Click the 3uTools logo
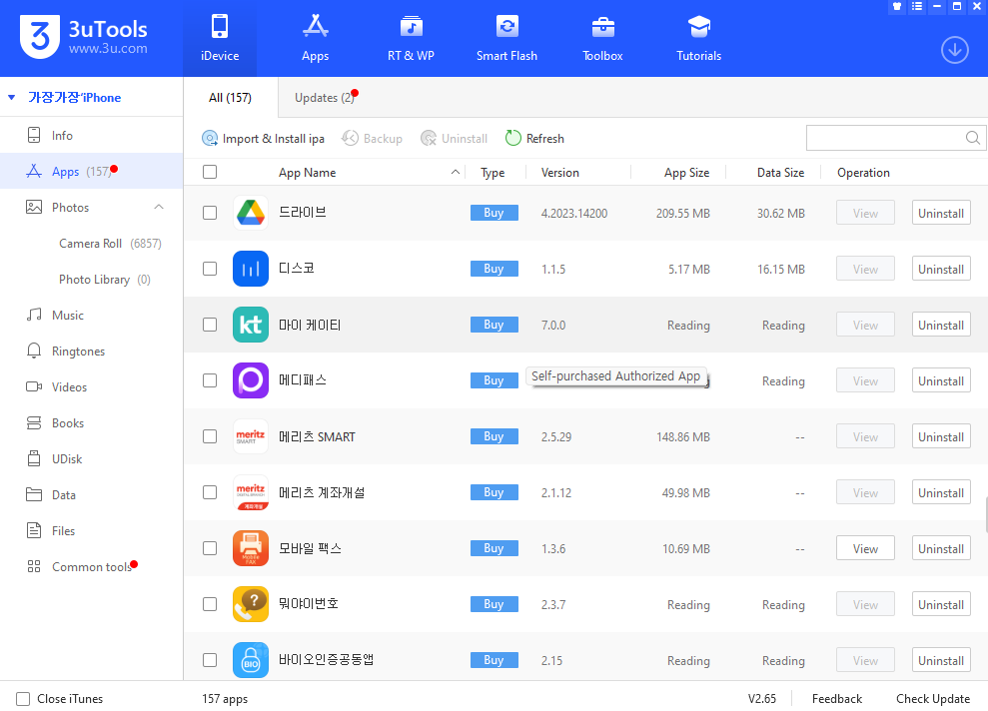 coord(84,37)
